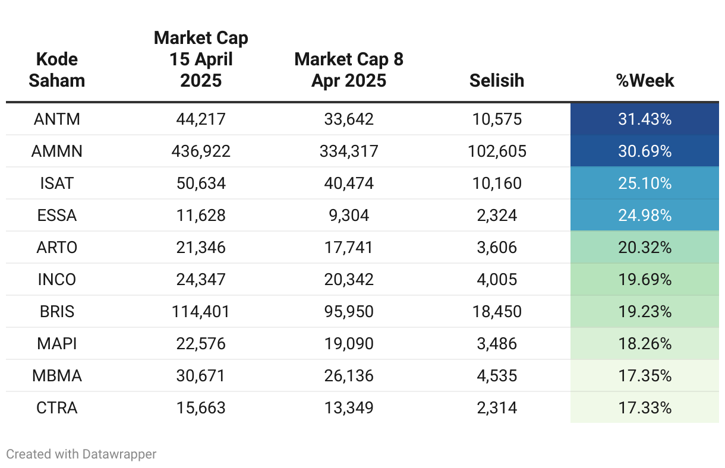Screen dimensions: 725x468
Task: Select the 30.69% cell for AMMN
Action: pos(645,151)
